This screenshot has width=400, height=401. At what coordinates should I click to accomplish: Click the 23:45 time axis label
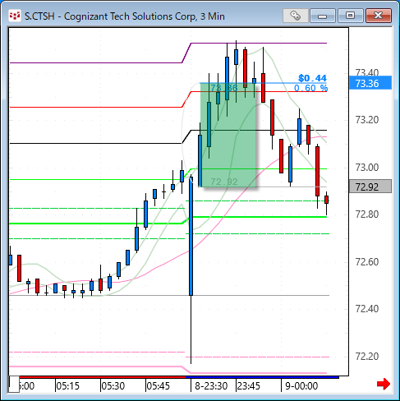coord(249,386)
